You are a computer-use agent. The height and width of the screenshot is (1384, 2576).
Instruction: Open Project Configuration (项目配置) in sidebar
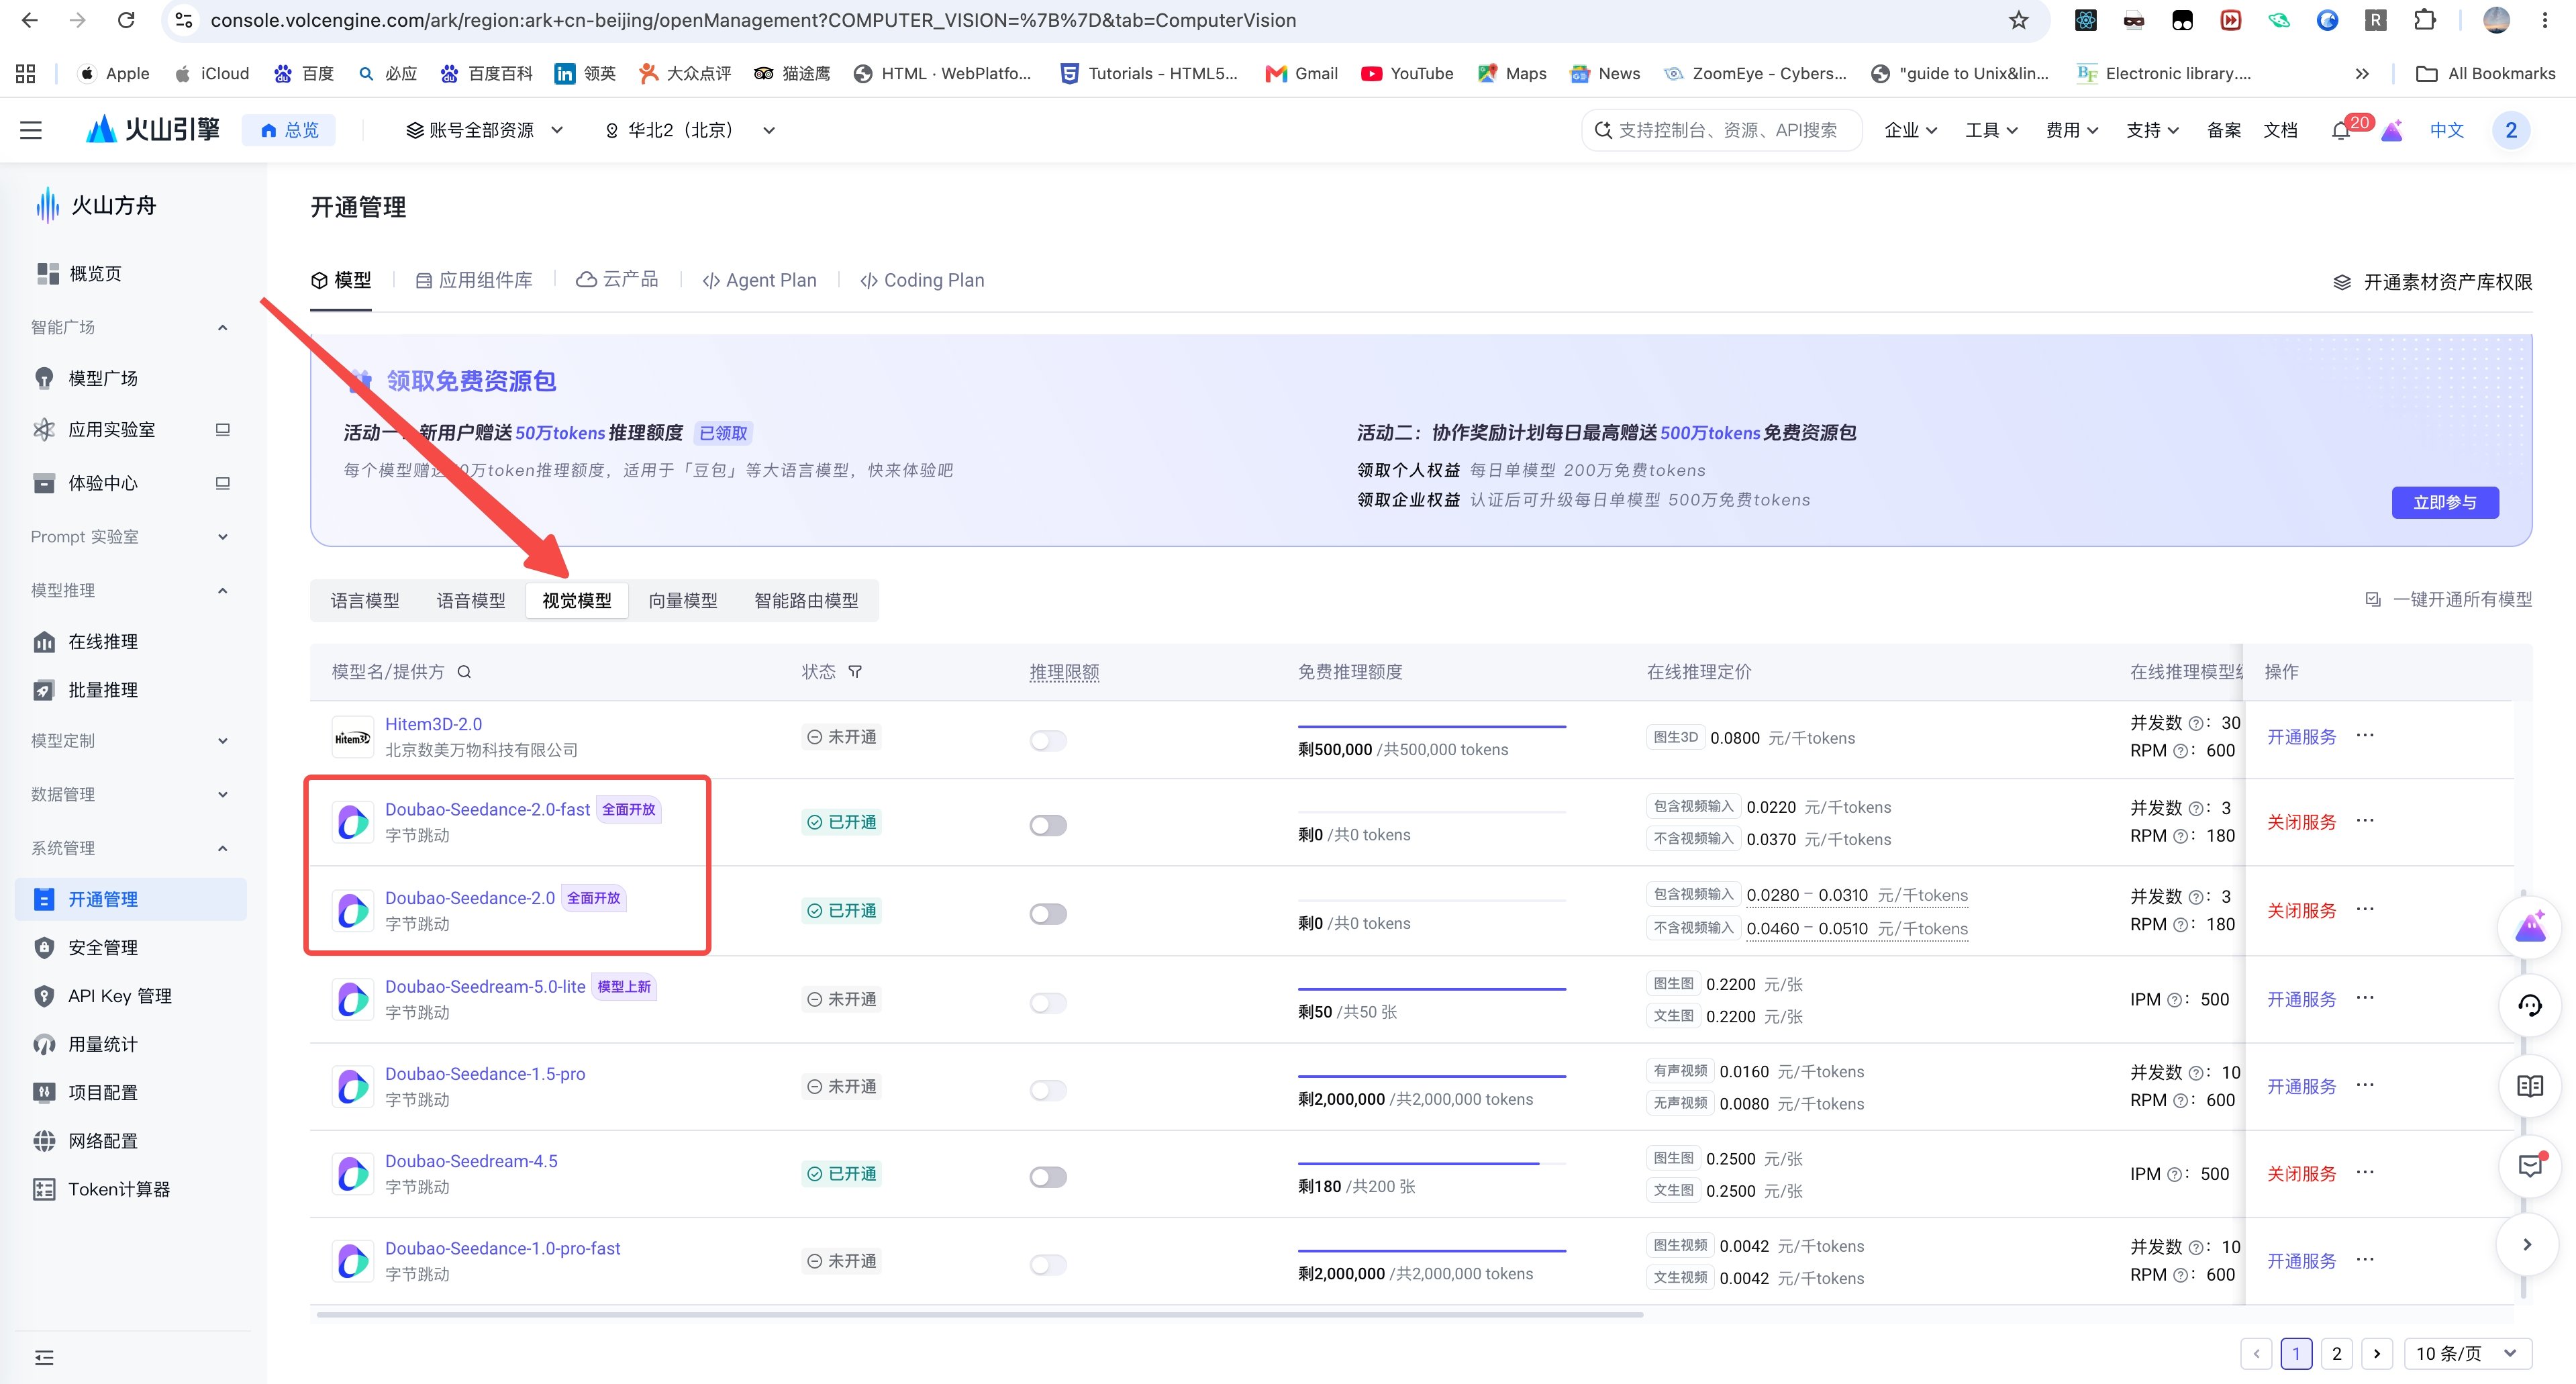click(x=102, y=1092)
